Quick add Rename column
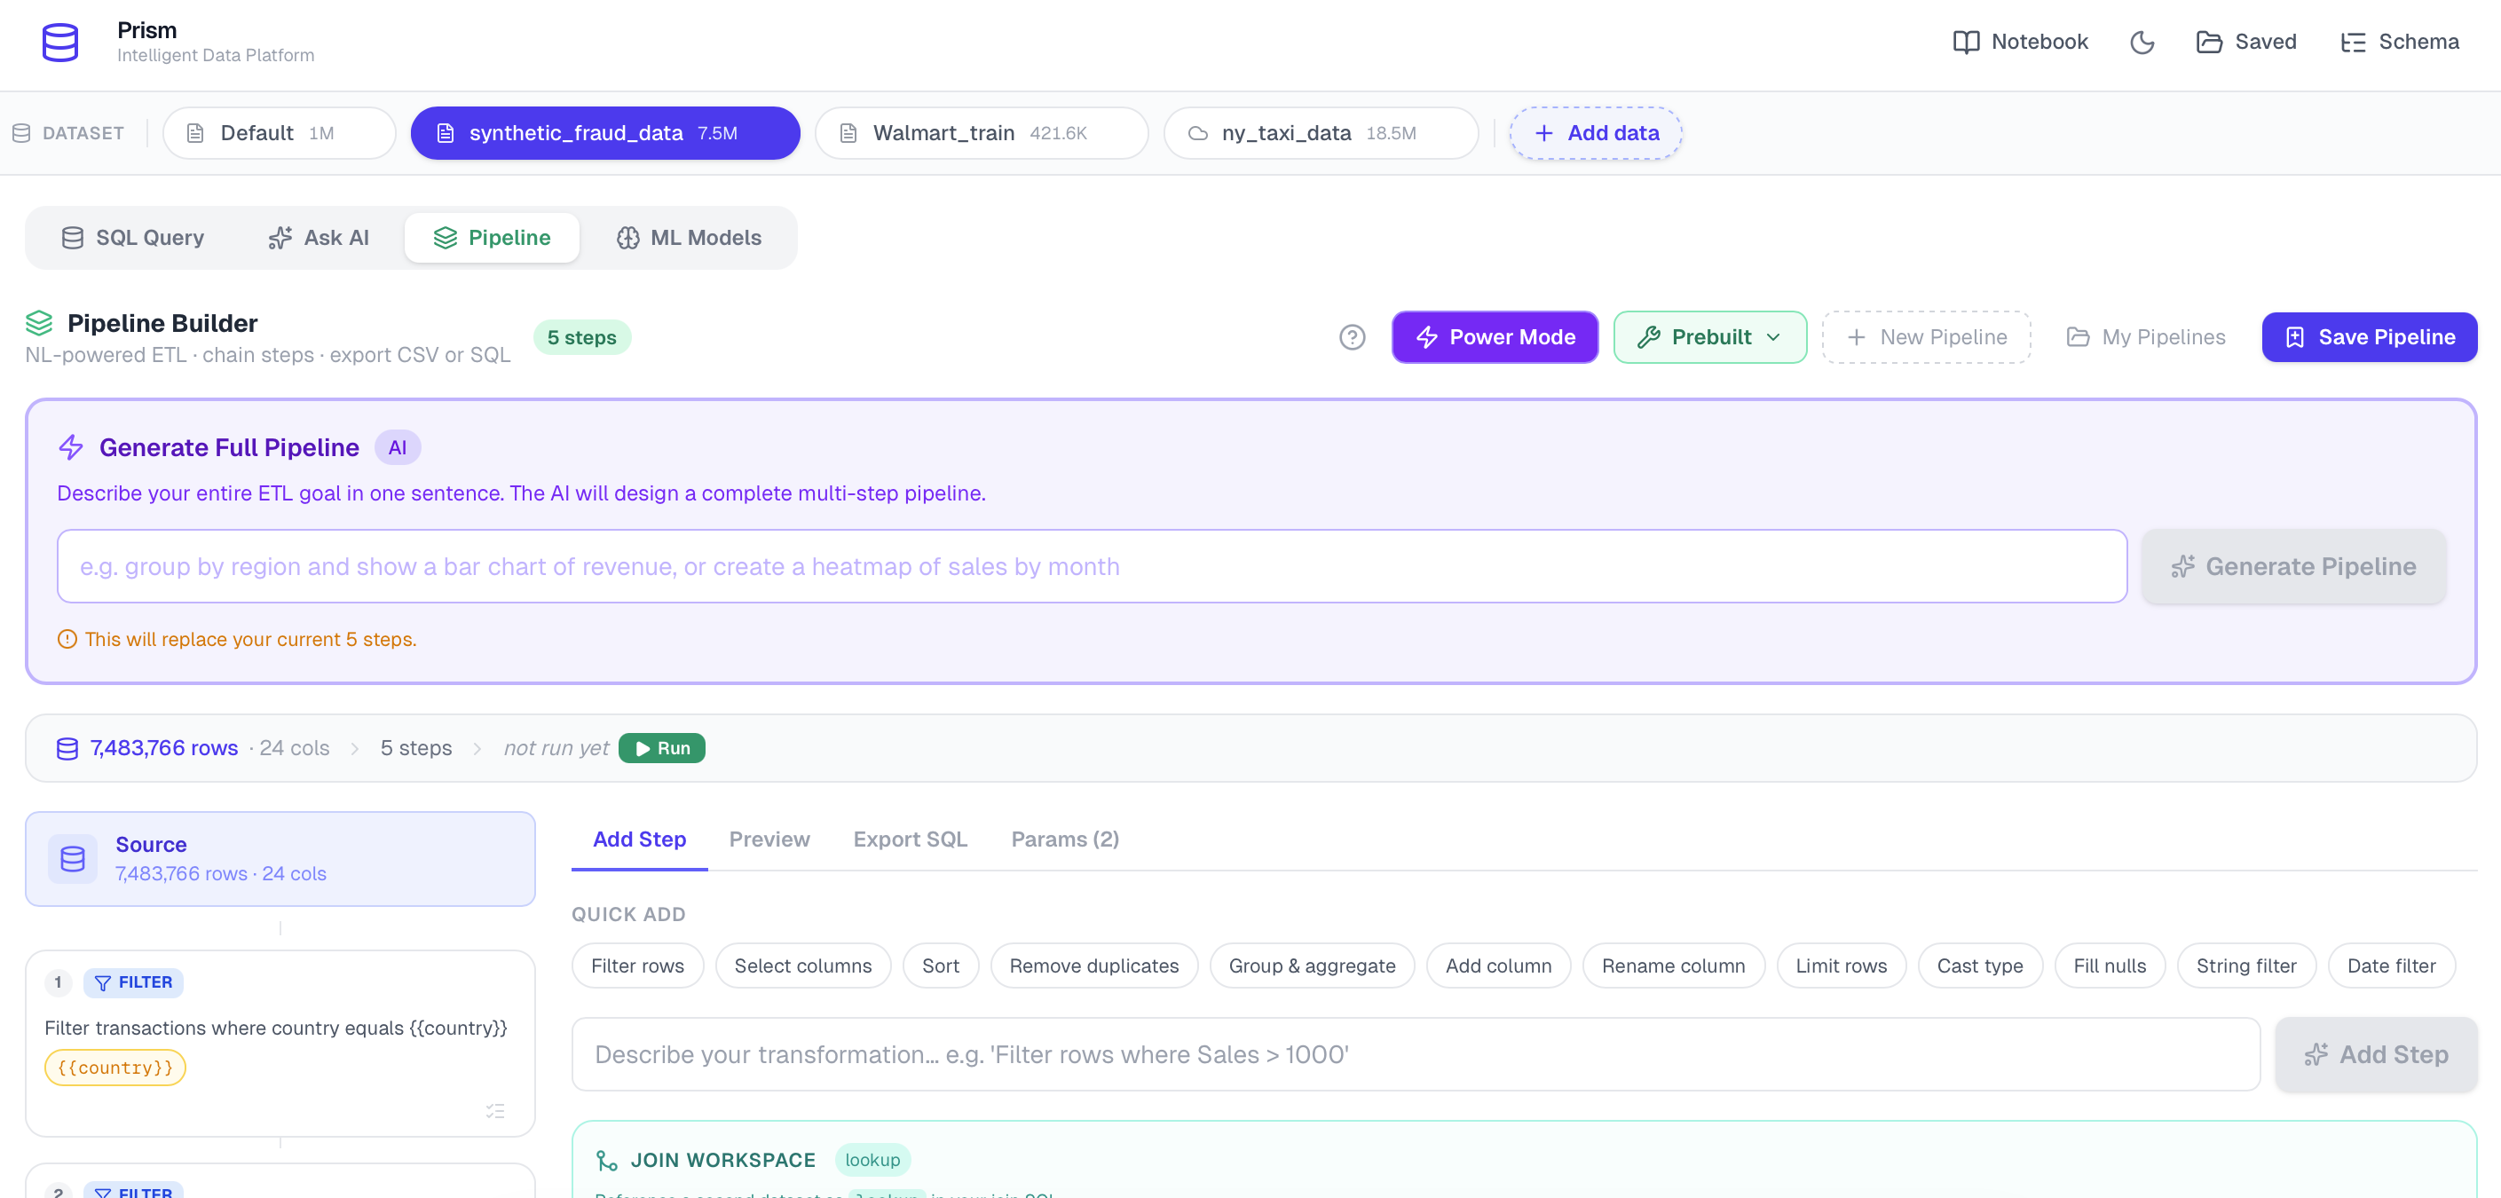 coord(1673,966)
